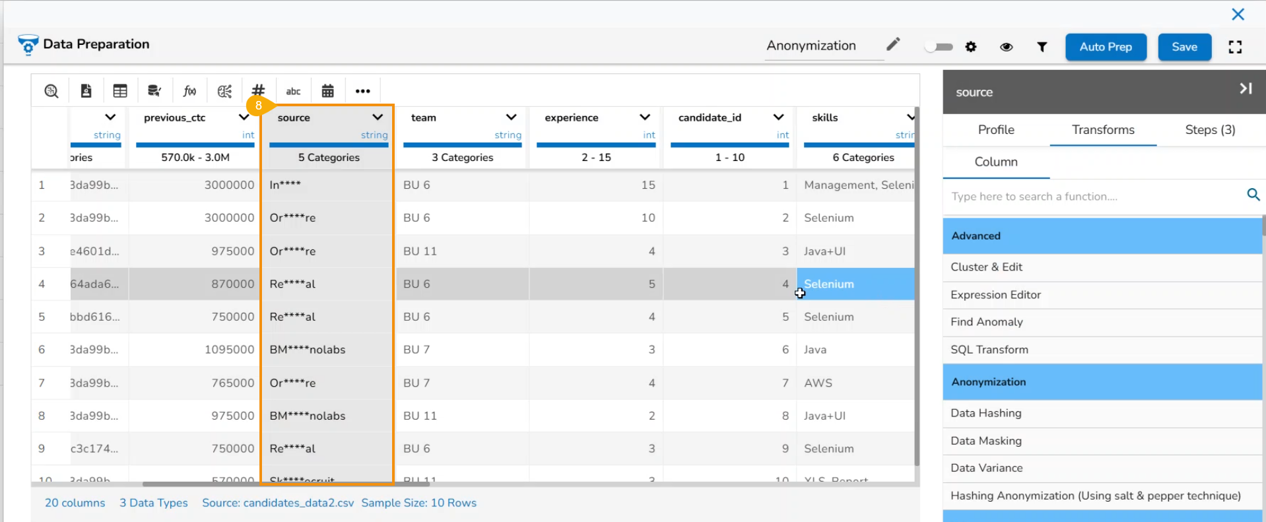1266x522 pixels.
Task: Click the table grid toolbar icon
Action: point(120,91)
